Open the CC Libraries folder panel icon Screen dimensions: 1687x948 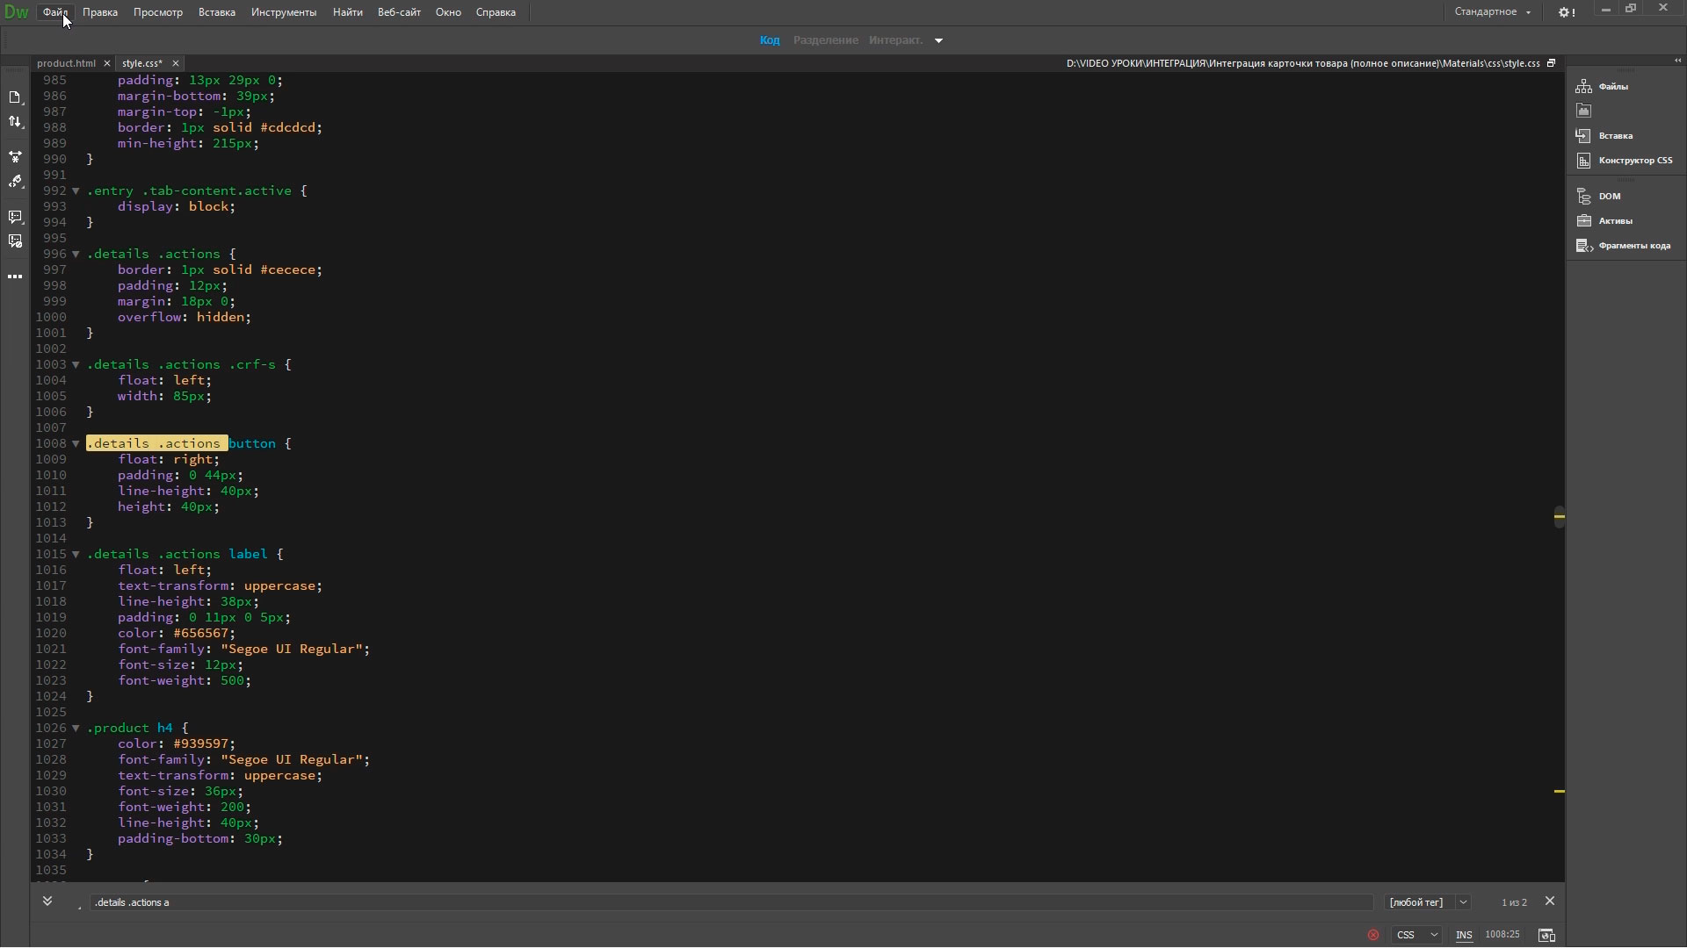(1584, 111)
